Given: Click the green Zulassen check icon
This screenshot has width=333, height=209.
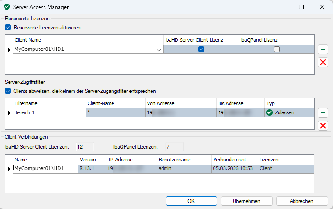Looking at the screenshot, I should point(269,112).
